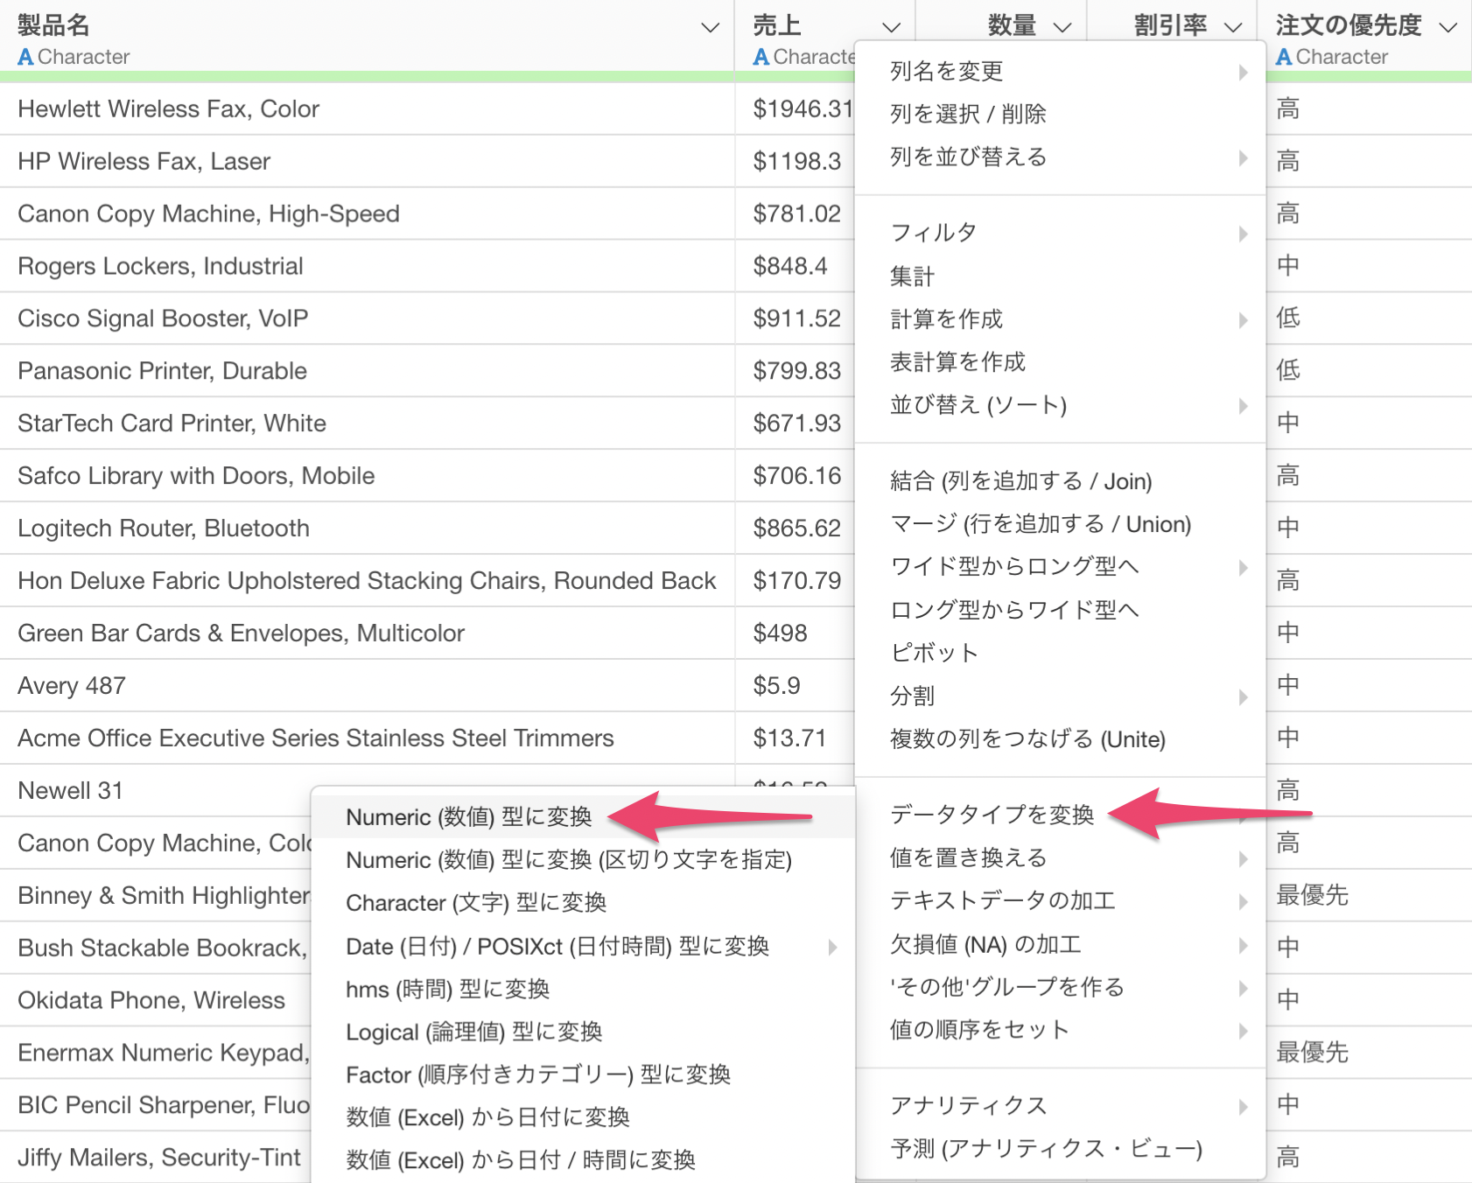Select cell Safco Library with Doors, Mobile

(x=196, y=477)
